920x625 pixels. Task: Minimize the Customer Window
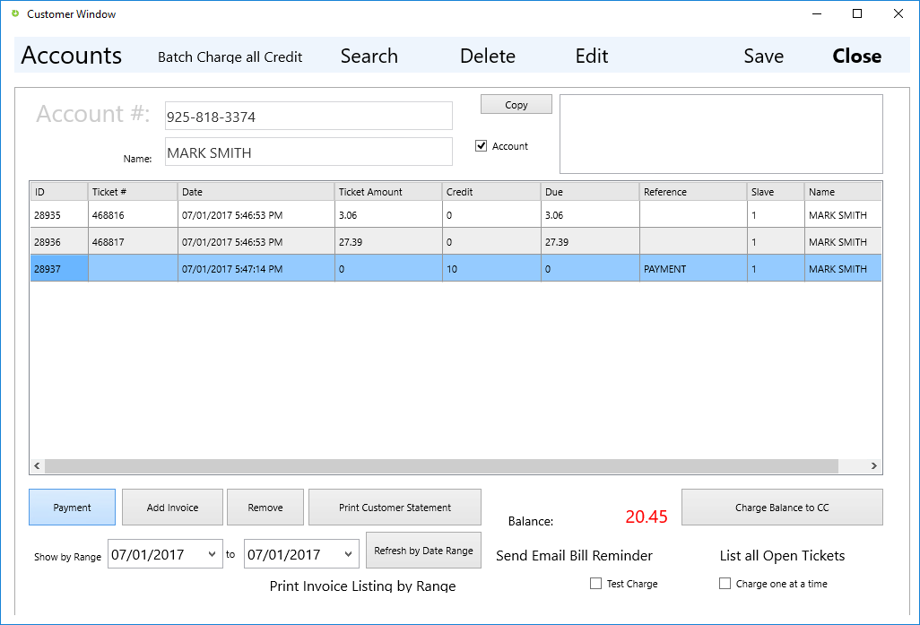click(x=817, y=13)
